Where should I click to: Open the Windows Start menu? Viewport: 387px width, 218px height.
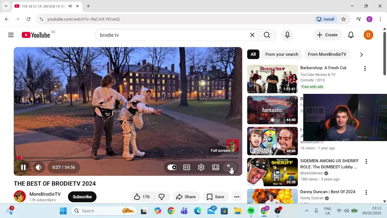pos(63,211)
